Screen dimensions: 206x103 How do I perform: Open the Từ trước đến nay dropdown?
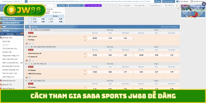(156, 5)
